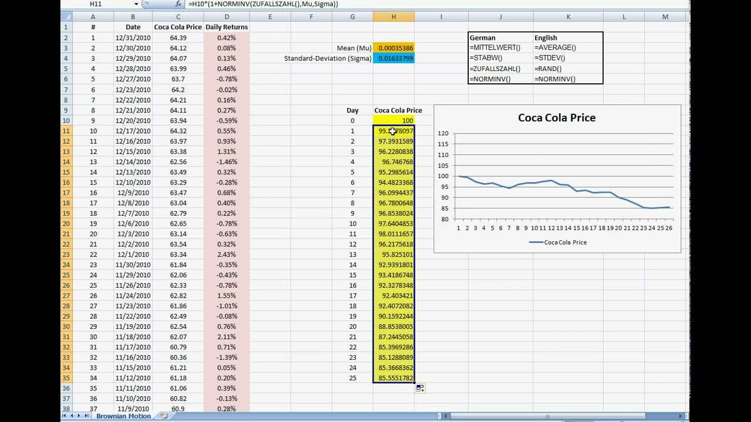Select the =AVERAGE() cell

point(568,47)
